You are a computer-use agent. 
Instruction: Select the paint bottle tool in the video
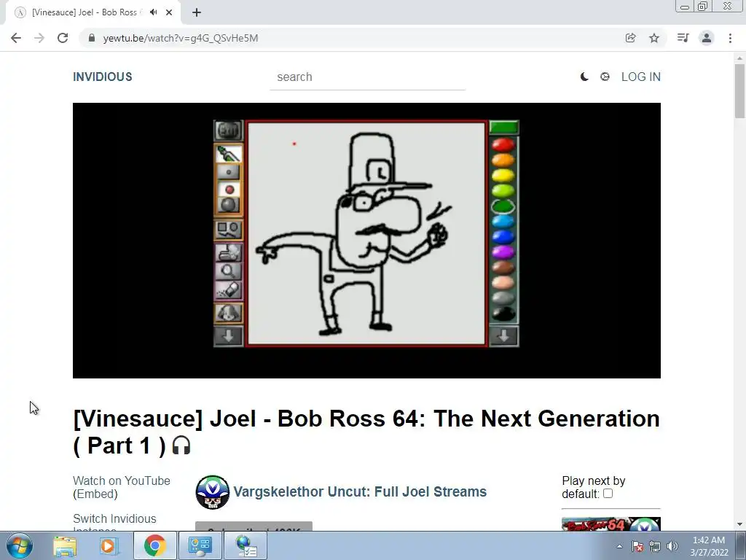pos(228,154)
